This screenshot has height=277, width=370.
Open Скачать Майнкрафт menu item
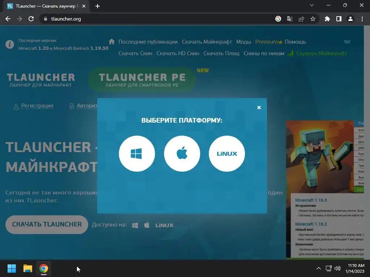207,42
